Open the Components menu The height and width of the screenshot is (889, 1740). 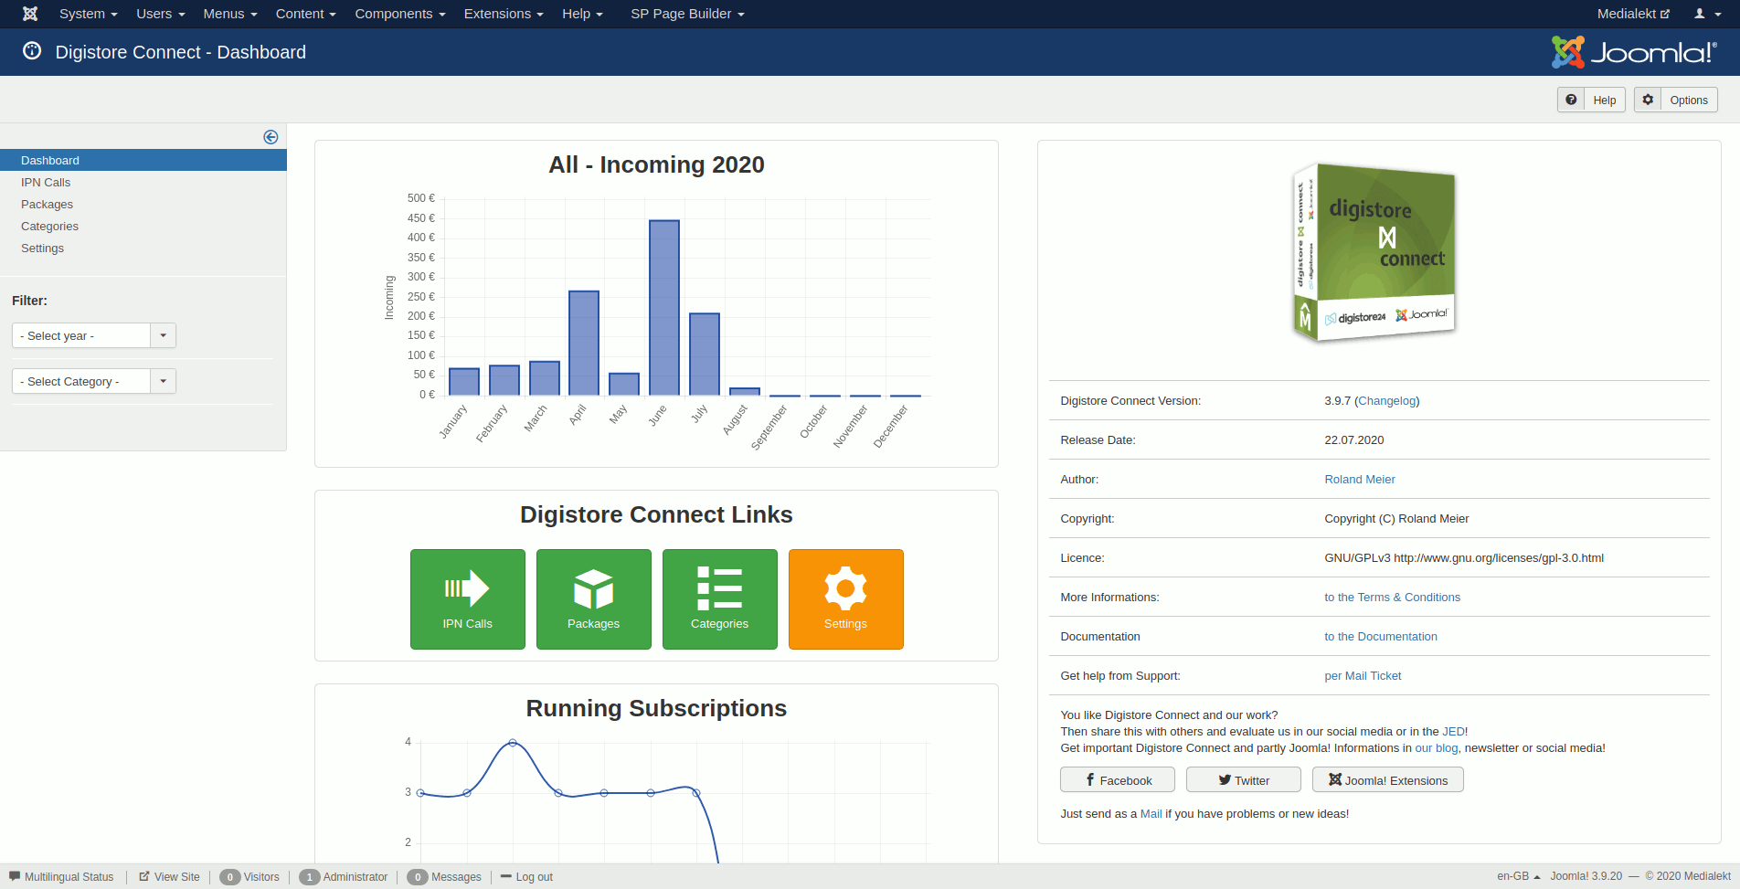(400, 14)
